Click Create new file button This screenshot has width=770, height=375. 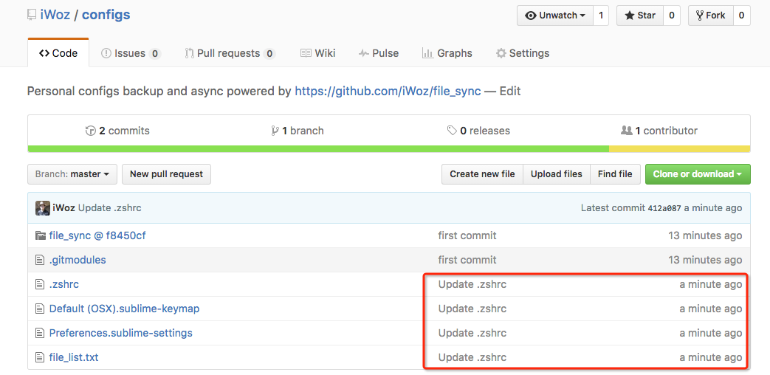(482, 174)
